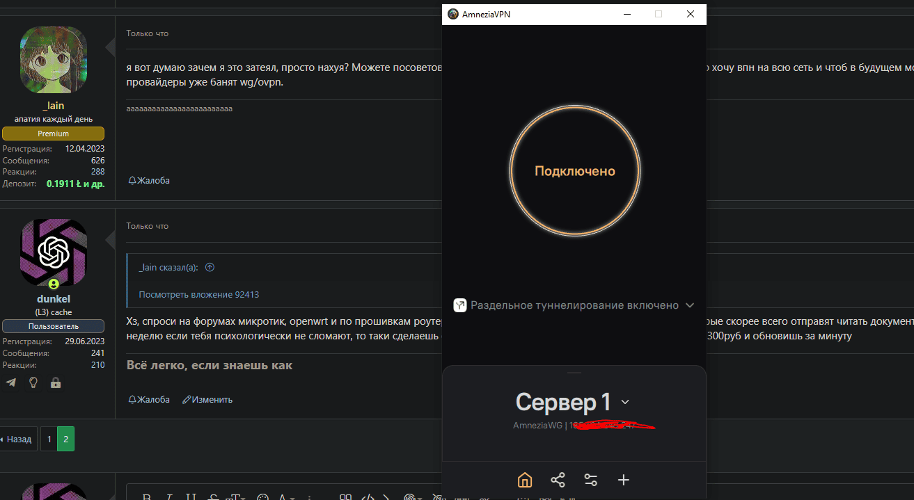Click the 'Сервер 1' server name
Image resolution: width=914 pixels, height=500 pixels.
pos(563,402)
